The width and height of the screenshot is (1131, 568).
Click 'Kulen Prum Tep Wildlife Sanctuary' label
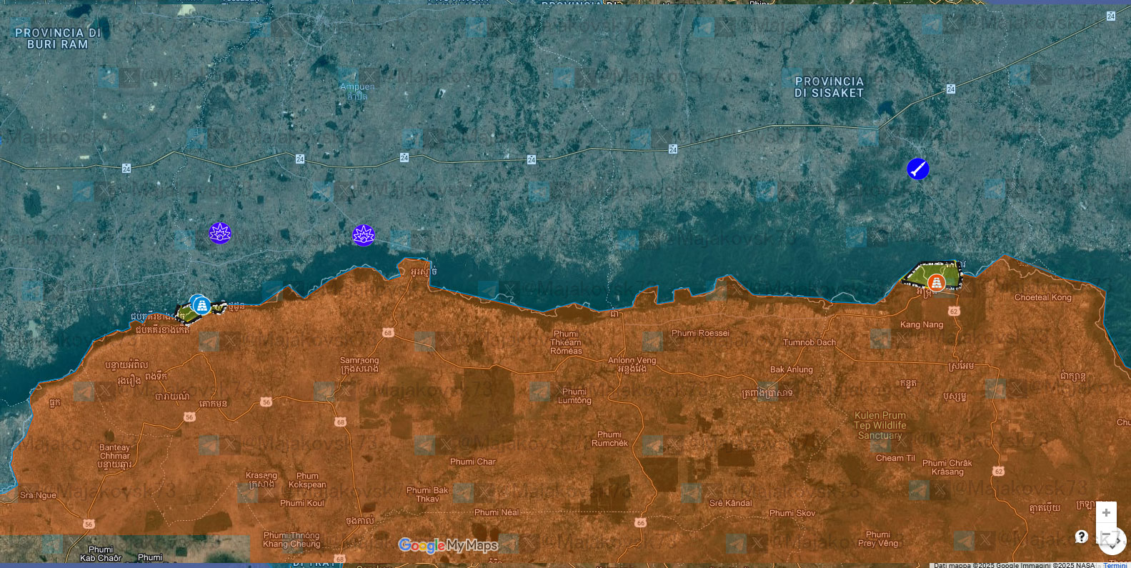coord(880,425)
